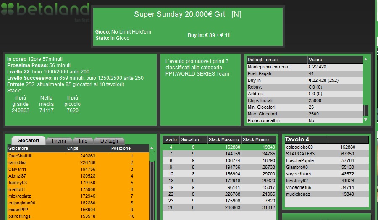Screen dimensions: 378x220
Task: Sort tables by Giocatori column header
Action: coord(193,139)
